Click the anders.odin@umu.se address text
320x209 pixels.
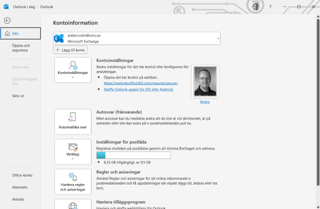point(84,35)
